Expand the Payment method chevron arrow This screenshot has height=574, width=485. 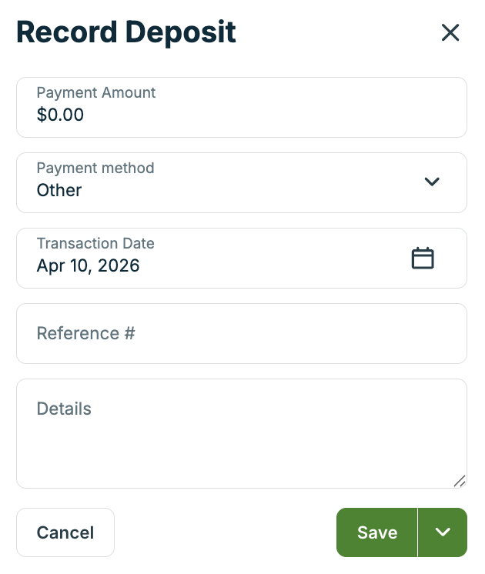tap(432, 182)
